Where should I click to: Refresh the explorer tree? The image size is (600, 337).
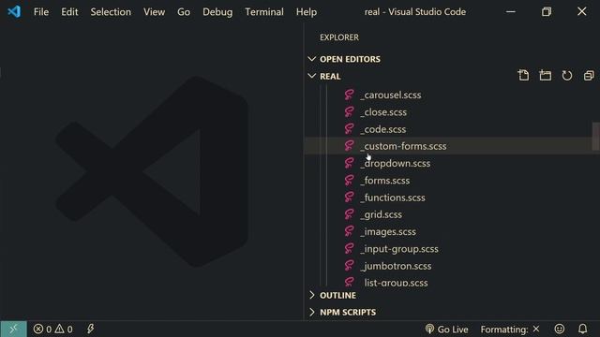566,75
